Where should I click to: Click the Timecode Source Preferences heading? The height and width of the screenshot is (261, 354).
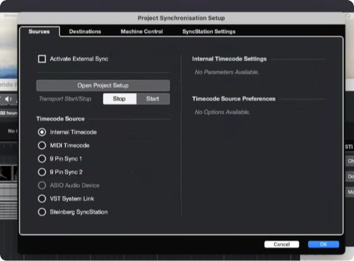(x=234, y=99)
